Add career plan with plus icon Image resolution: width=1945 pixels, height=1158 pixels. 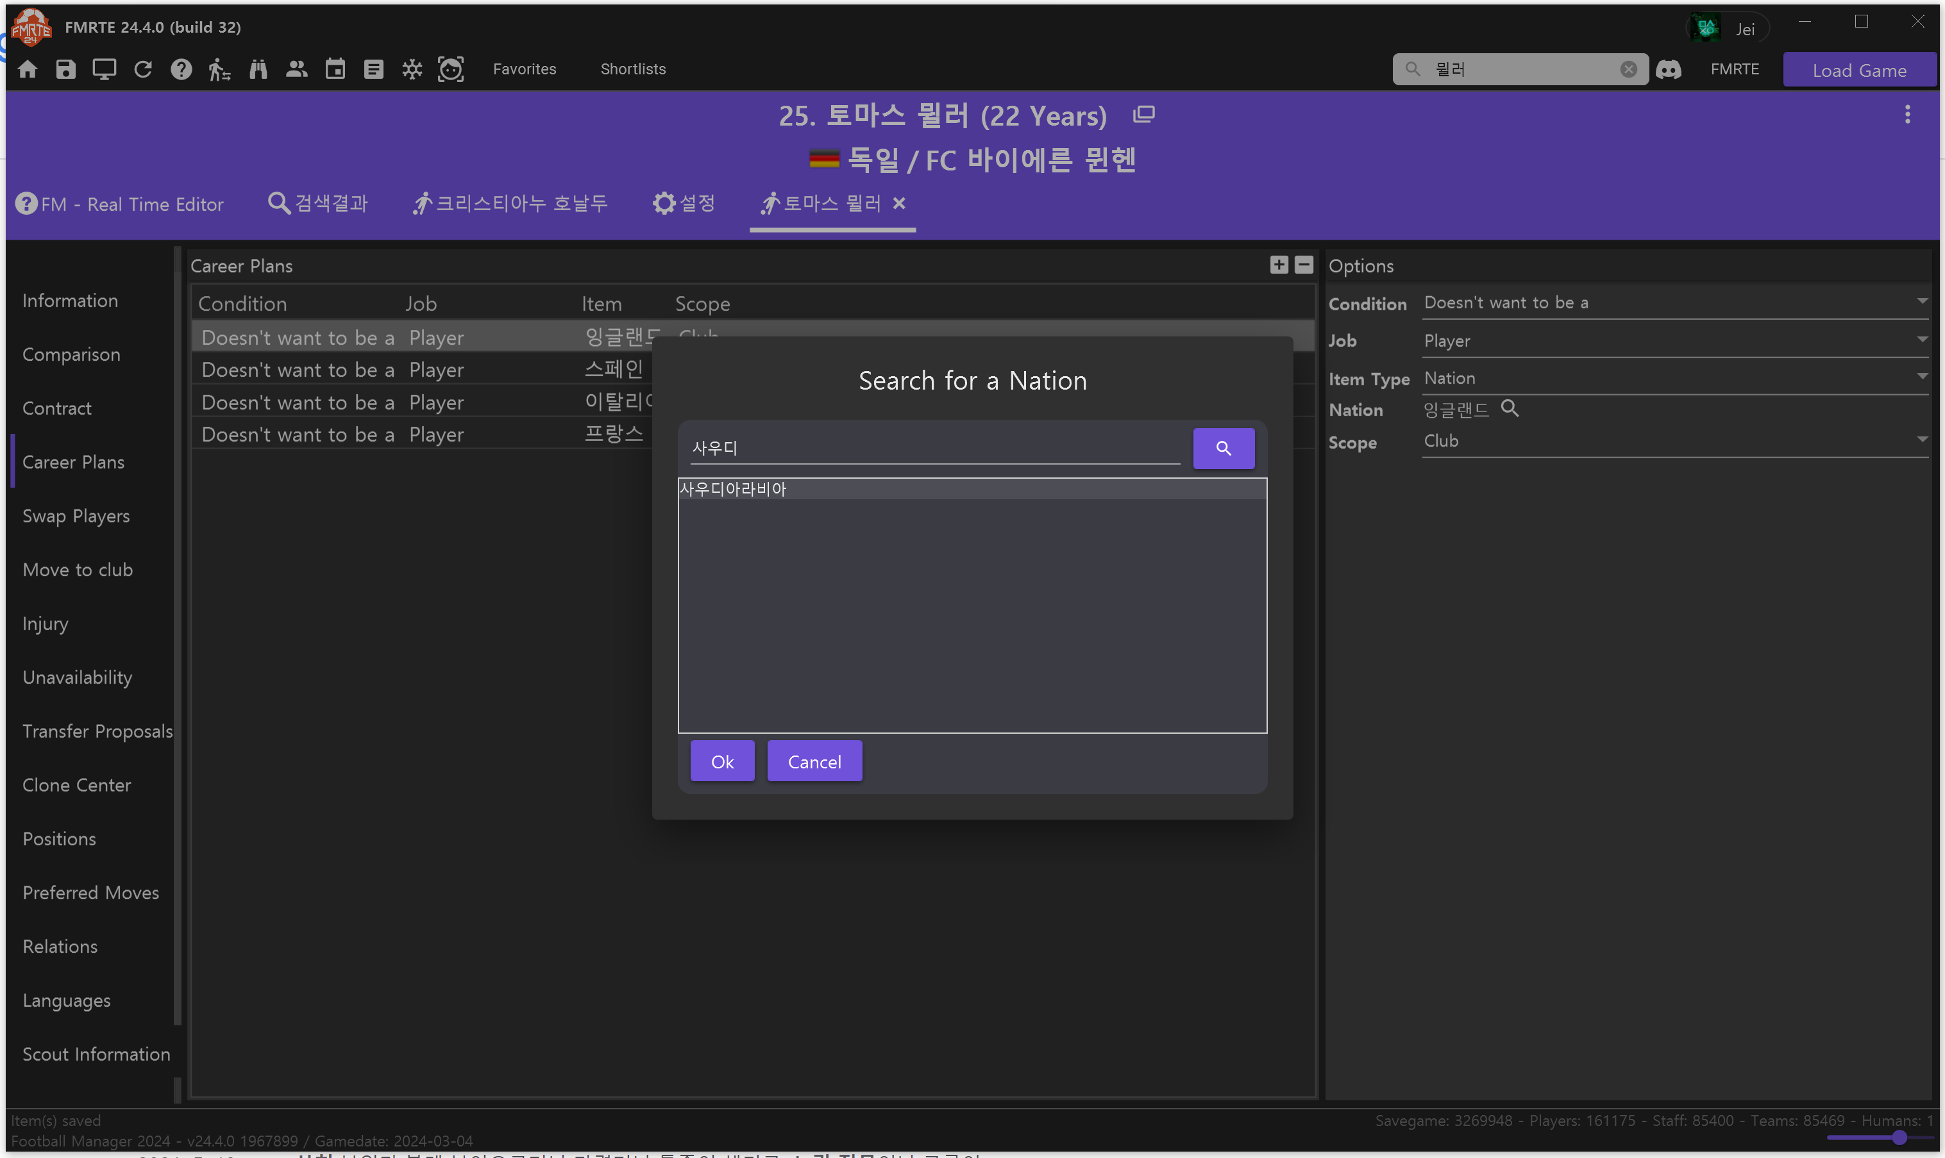click(1278, 265)
